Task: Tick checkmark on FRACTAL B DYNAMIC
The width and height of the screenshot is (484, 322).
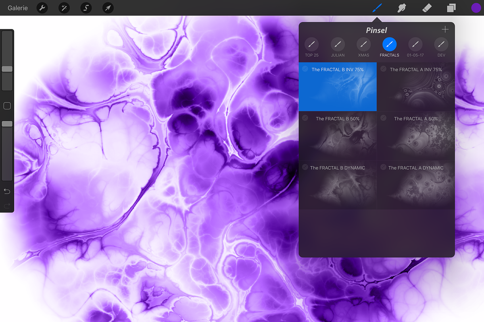Action: click(305, 167)
